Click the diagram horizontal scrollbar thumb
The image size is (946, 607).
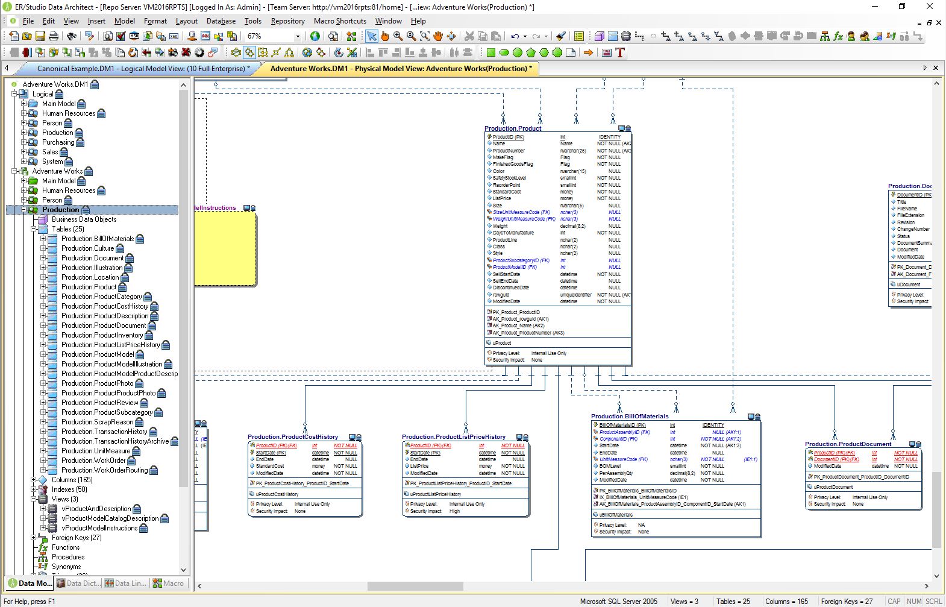(415, 586)
